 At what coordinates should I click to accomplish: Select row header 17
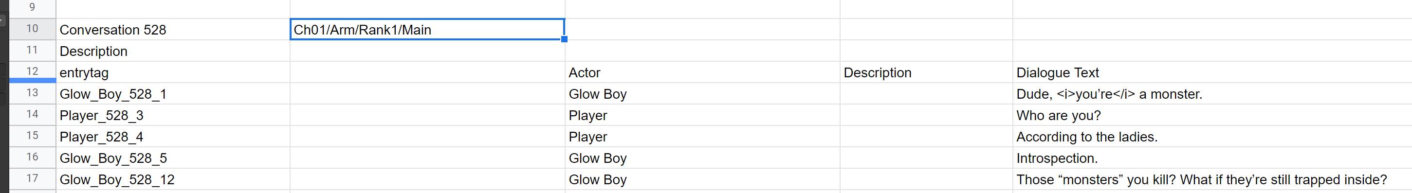(32, 179)
